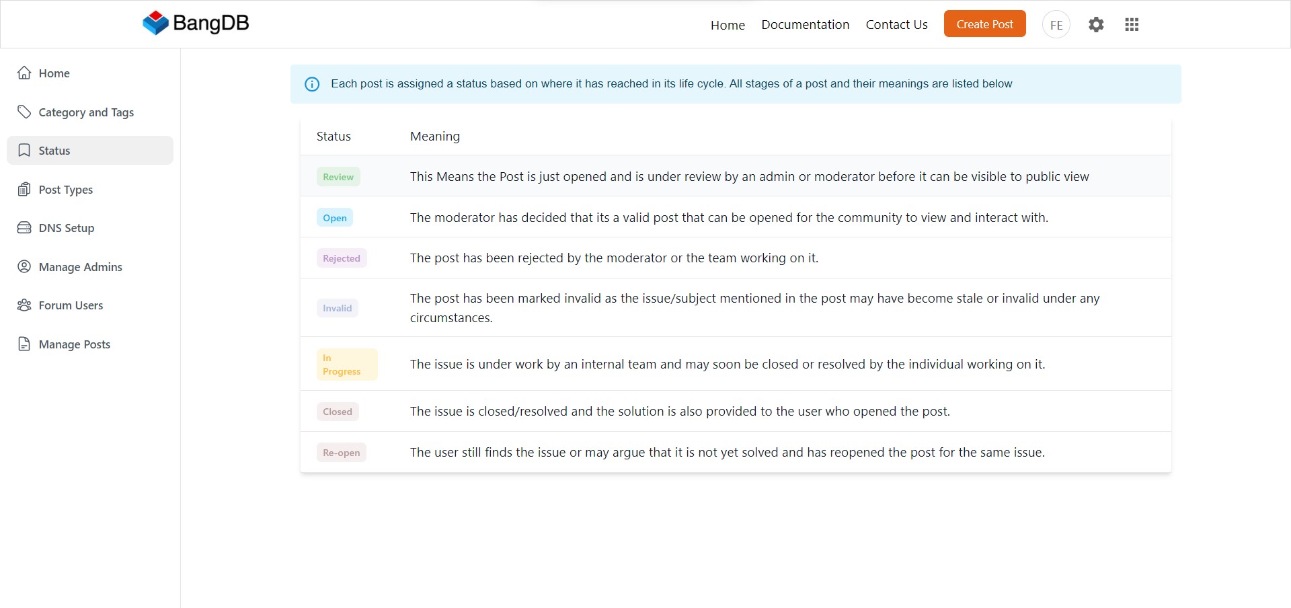Click the In Progress status badge
The image size is (1291, 608).
coord(347,365)
